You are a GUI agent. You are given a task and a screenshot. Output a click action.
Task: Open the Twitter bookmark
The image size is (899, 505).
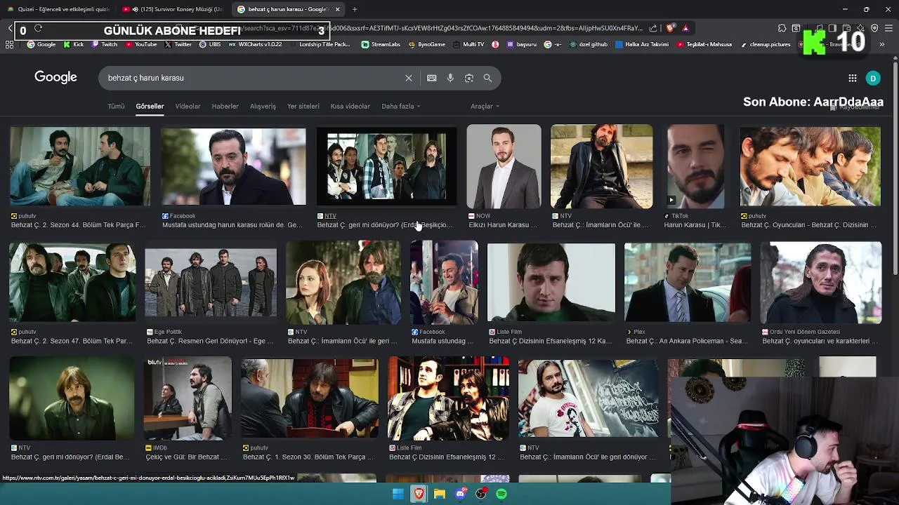178,44
